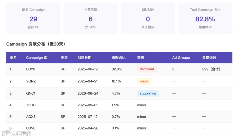Select the 全部 SP caption

coord(33,27)
